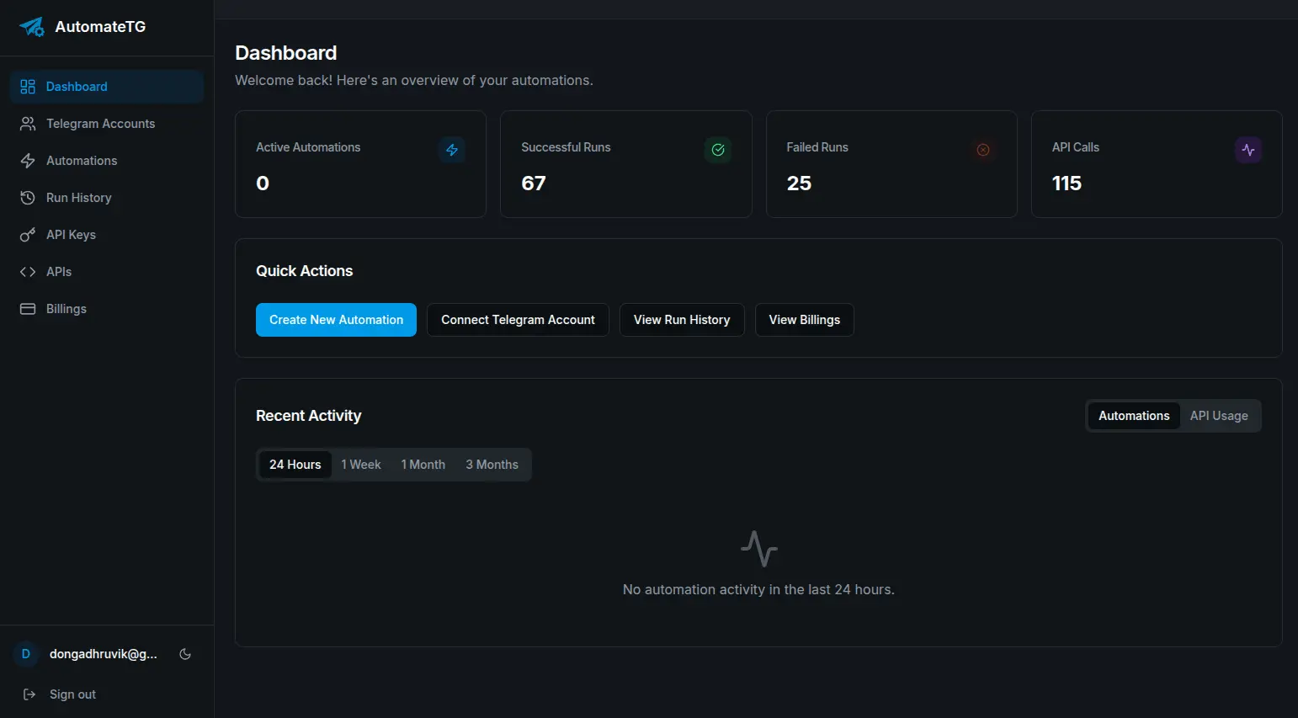The width and height of the screenshot is (1298, 718).
Task: Click the green check icon on Successful Runs card
Action: click(x=718, y=150)
